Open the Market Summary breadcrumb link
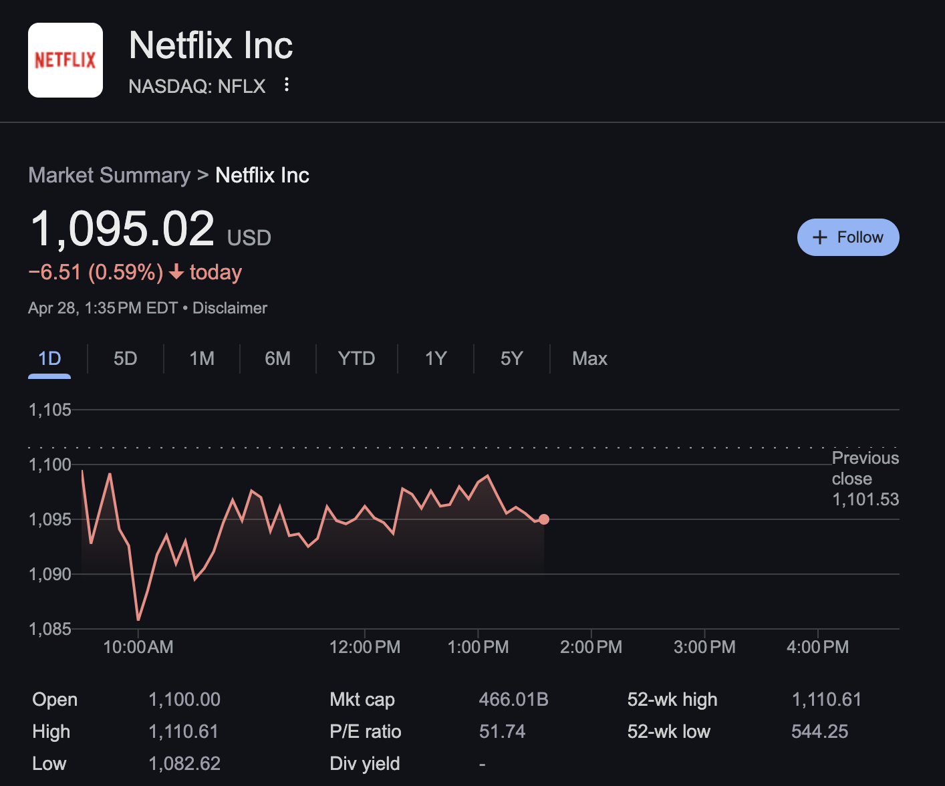The width and height of the screenshot is (945, 786). pyautogui.click(x=110, y=175)
